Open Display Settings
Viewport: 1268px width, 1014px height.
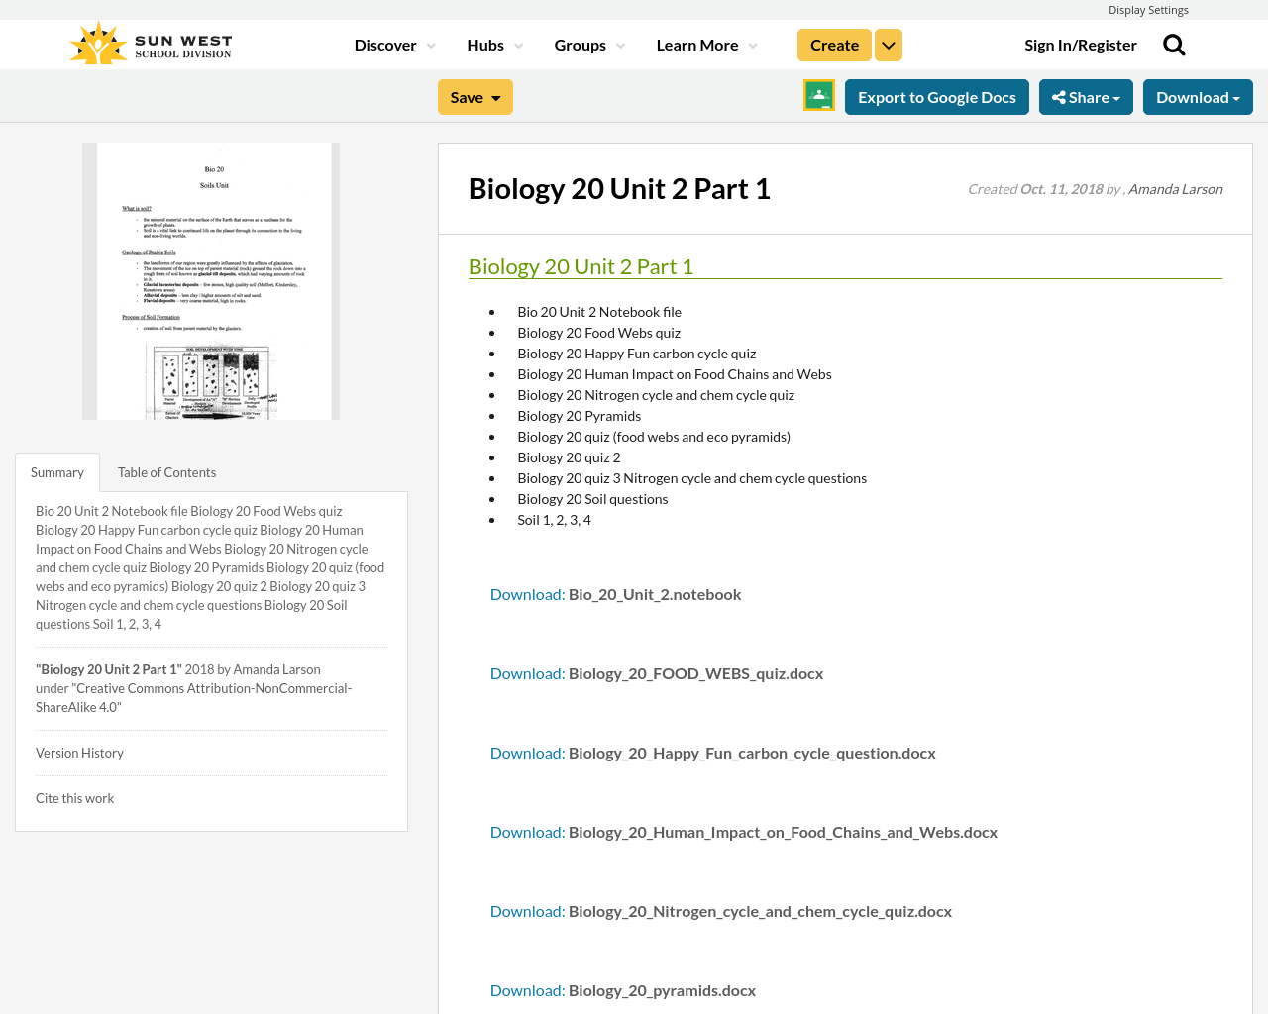(1148, 8)
